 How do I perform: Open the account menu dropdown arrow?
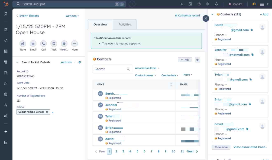click(267, 4)
